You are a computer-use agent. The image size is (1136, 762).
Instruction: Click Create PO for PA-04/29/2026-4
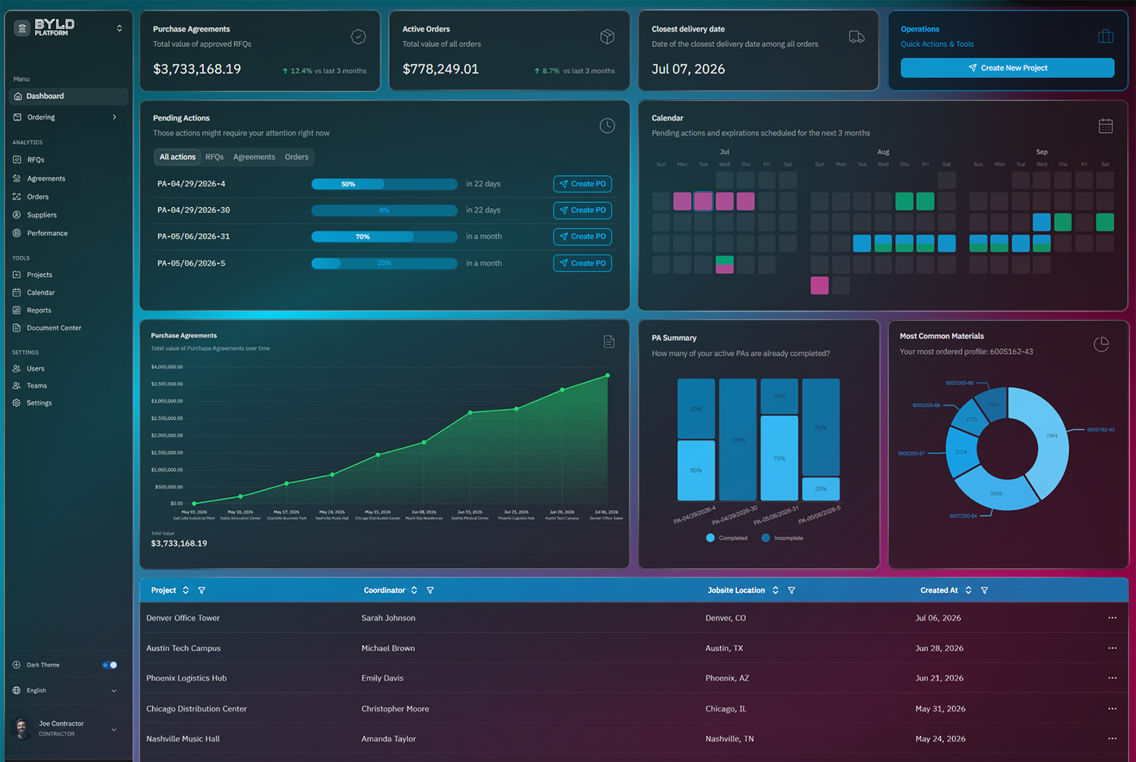pos(583,184)
